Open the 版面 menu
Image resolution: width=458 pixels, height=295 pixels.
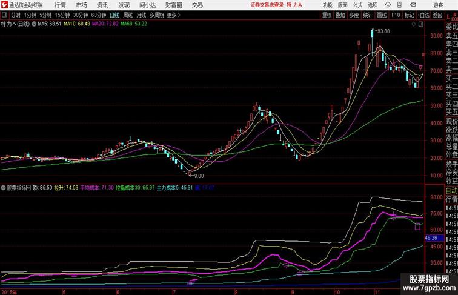343,5
